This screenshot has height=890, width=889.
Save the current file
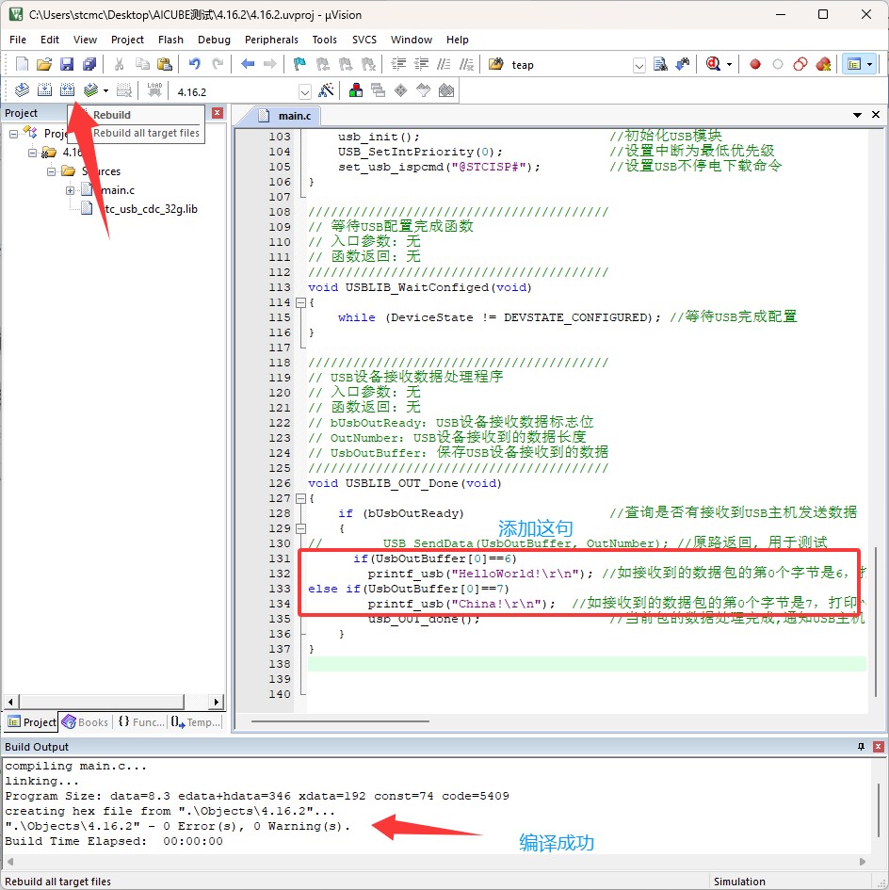point(67,64)
